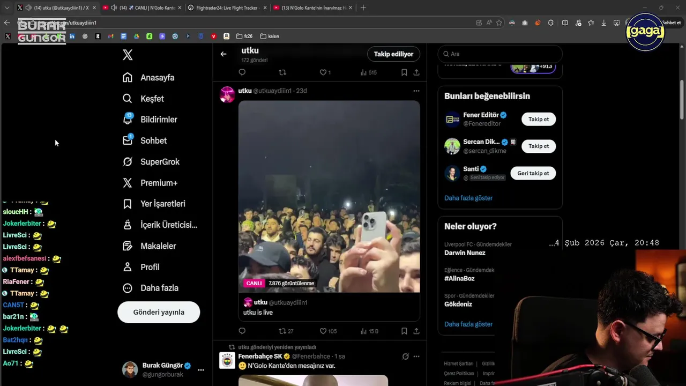The width and height of the screenshot is (686, 386).
Task: Open Fenerbahçe SK profile name
Action: click(x=260, y=356)
